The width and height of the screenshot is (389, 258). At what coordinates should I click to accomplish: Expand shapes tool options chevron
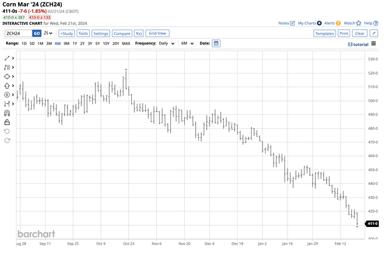pos(13,76)
